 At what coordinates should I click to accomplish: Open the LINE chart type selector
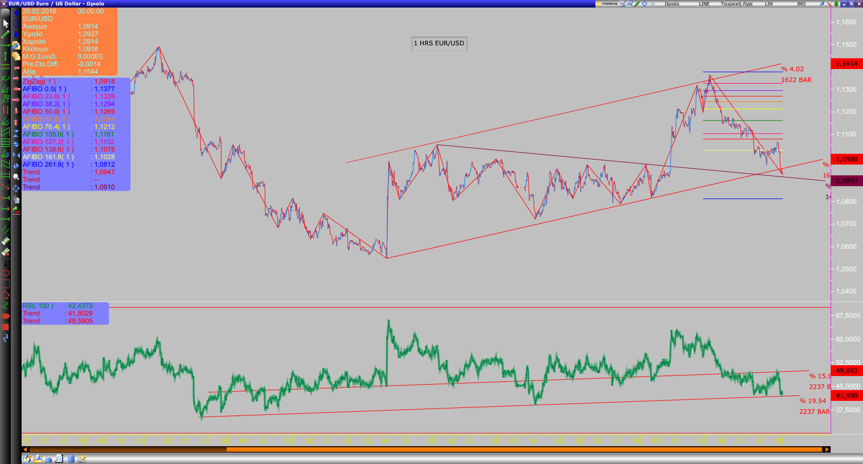point(704,4)
